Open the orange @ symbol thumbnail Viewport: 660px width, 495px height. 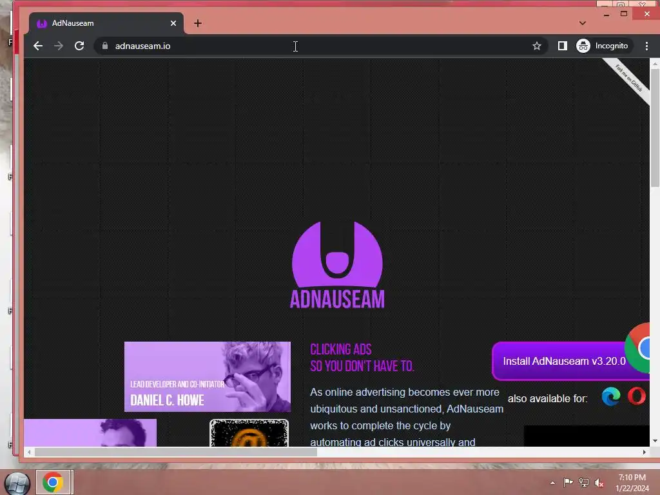coord(249,432)
